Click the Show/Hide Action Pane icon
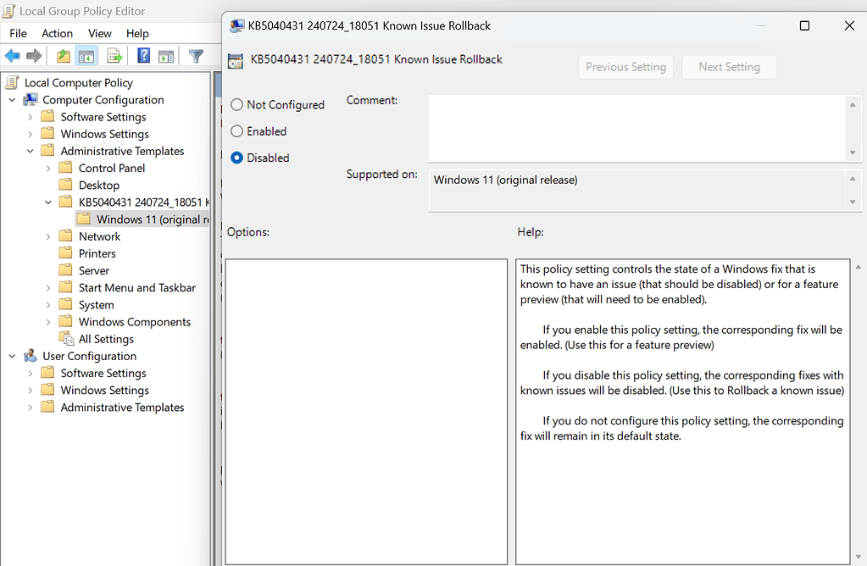 (x=166, y=56)
